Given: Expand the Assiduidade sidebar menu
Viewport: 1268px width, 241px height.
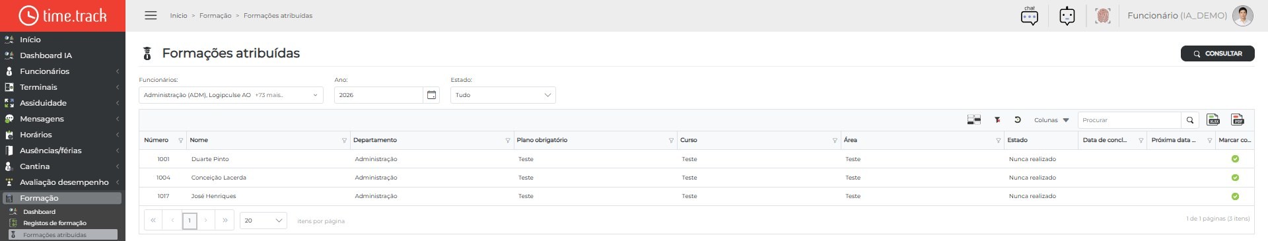Looking at the screenshot, I should [63, 103].
